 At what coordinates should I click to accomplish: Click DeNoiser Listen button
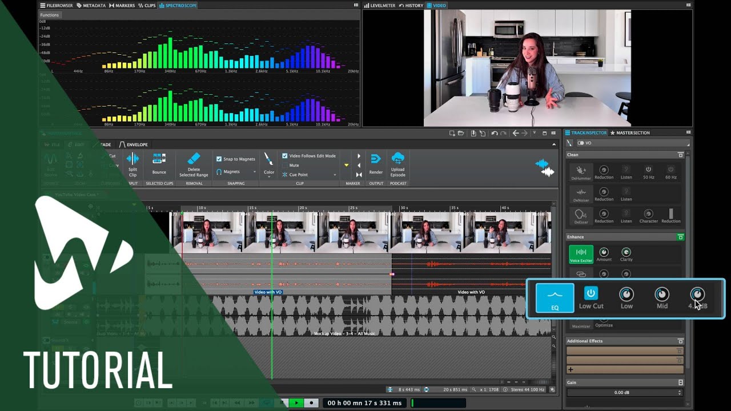point(626,194)
